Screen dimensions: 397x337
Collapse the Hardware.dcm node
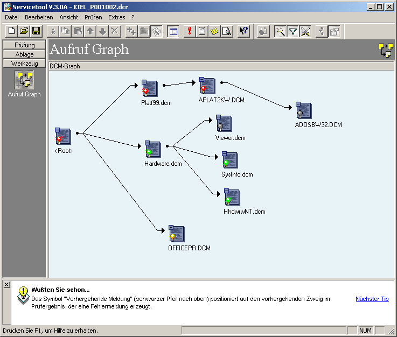[148, 143]
